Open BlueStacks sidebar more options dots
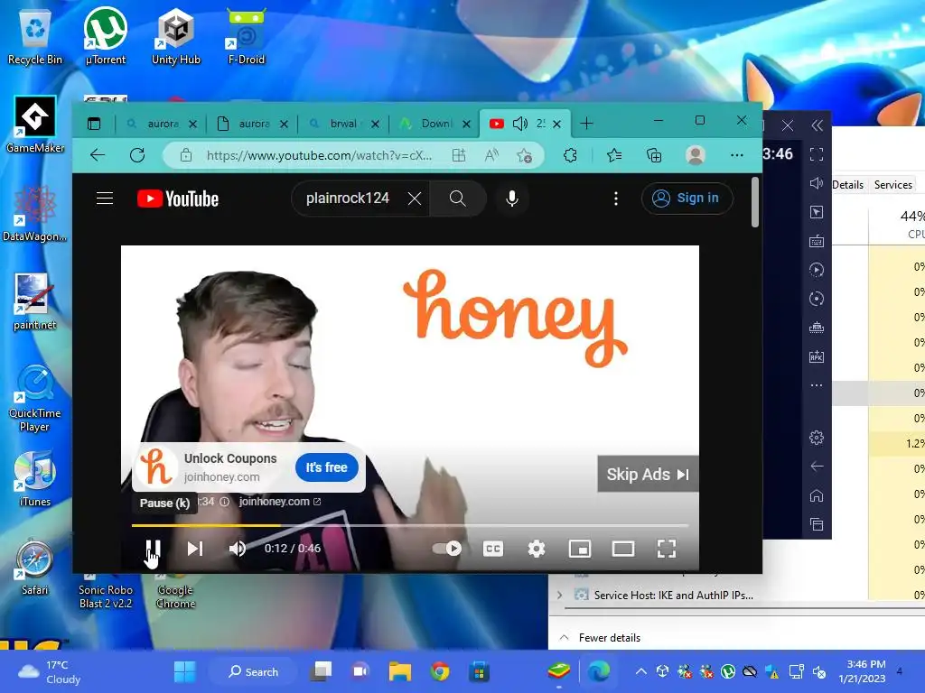Screen dimensions: 925x693 (817, 385)
